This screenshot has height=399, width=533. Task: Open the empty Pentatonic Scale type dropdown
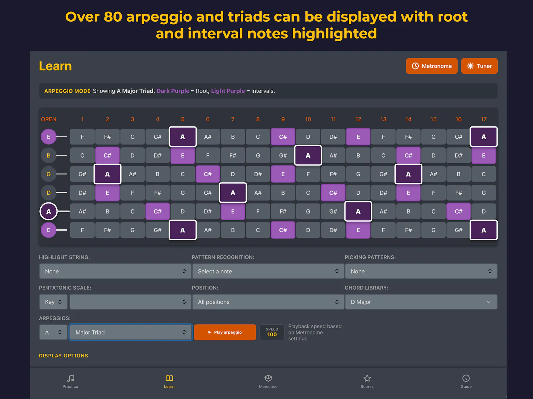click(x=130, y=302)
